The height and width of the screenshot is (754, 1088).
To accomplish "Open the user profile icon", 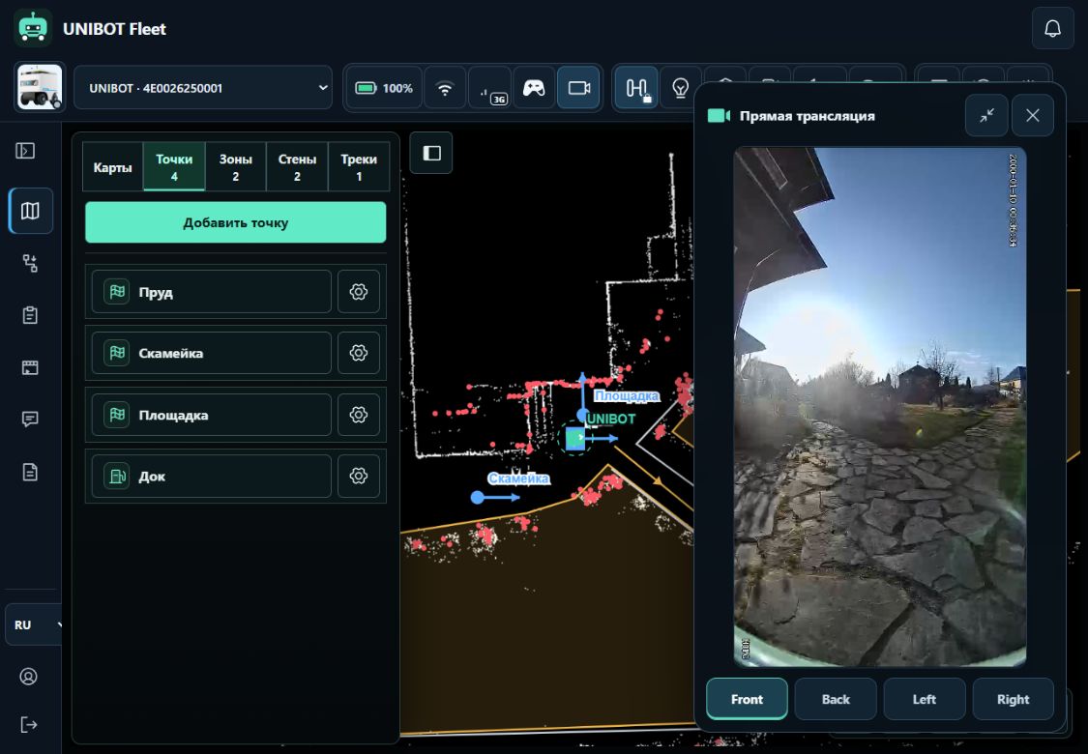I will [x=28, y=677].
